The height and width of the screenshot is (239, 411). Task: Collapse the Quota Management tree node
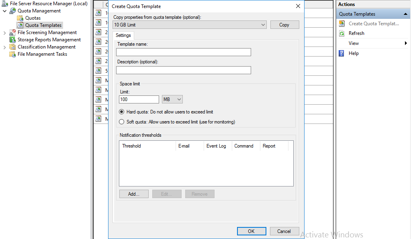(5, 11)
